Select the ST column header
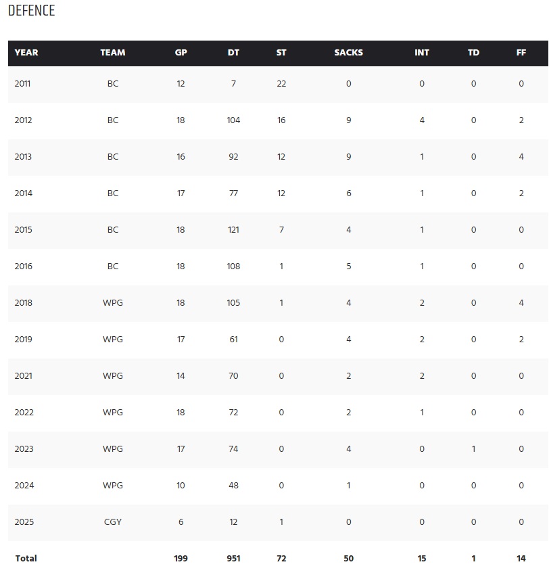Image resolution: width=549 pixels, height=579 pixels. pos(281,53)
